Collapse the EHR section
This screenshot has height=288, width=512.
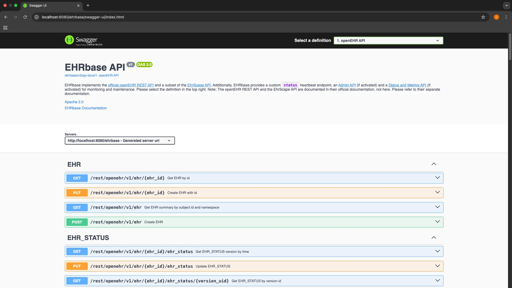[x=434, y=164]
